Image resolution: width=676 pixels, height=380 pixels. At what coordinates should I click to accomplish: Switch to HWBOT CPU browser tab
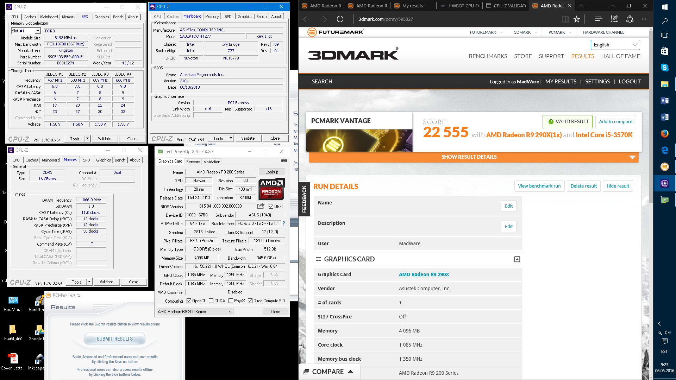tap(460, 6)
